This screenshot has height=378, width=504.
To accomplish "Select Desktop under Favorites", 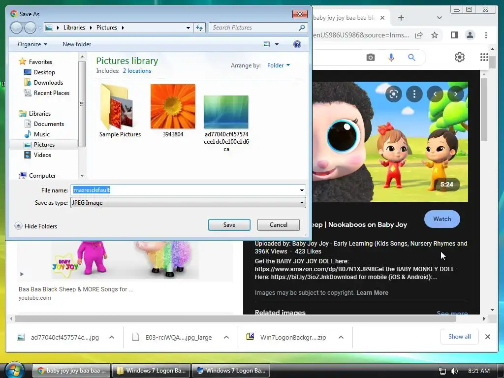I will click(x=44, y=72).
